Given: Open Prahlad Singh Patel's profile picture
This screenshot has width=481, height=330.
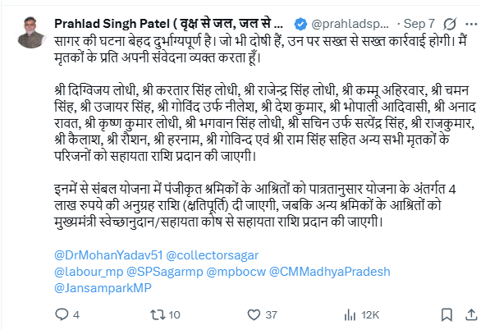Looking at the screenshot, I should (x=31, y=32).
